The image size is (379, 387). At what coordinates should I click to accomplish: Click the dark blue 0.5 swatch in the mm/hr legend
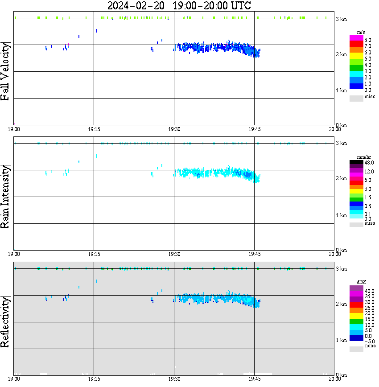coord(356,204)
